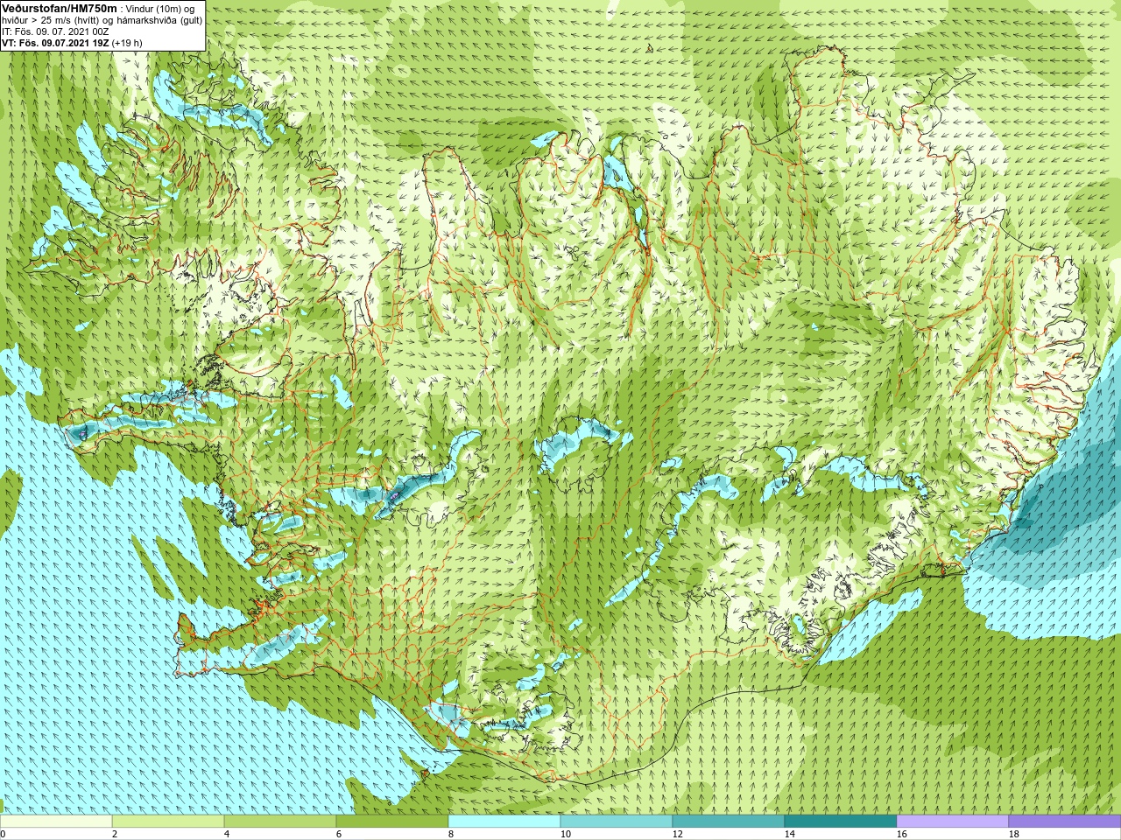The width and height of the screenshot is (1121, 840).
Task: Click the dark teal 14–16 legend swatch
Action: coord(841,822)
